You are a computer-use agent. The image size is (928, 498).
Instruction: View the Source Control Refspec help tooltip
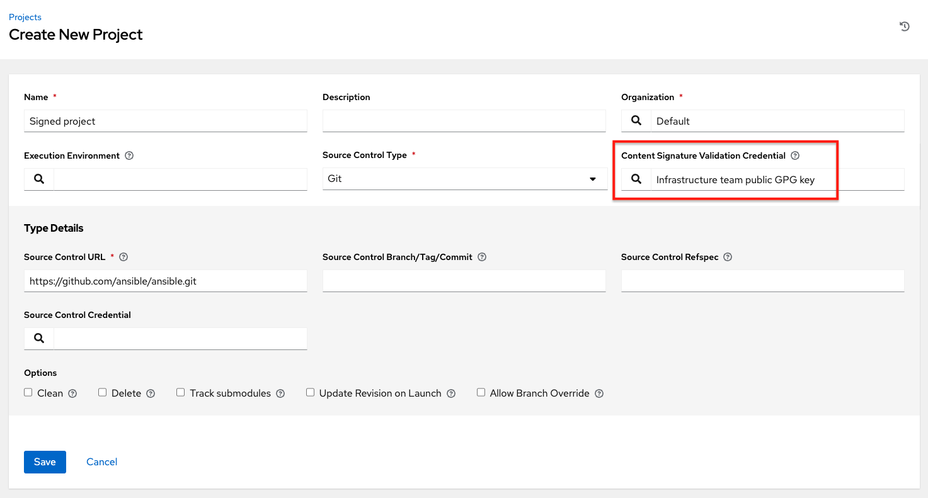pos(727,257)
